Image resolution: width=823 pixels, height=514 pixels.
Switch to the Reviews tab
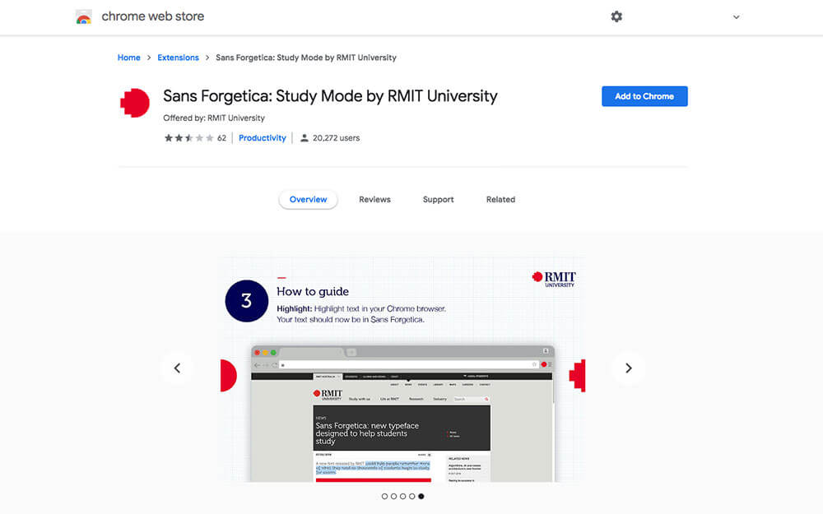pyautogui.click(x=374, y=199)
